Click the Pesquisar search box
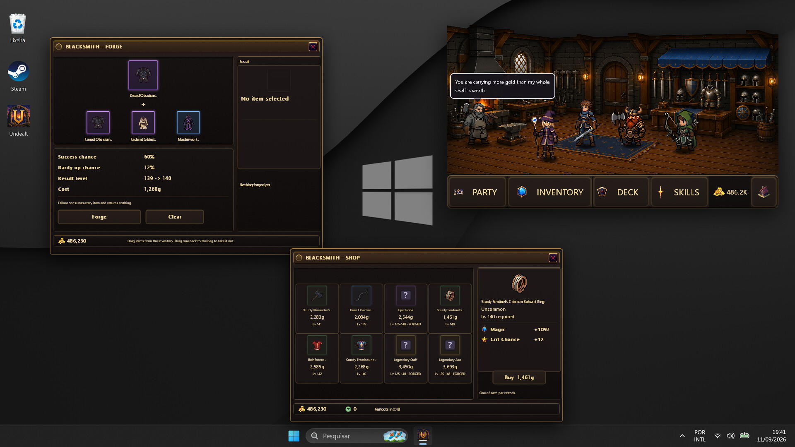795x447 pixels. tap(357, 436)
